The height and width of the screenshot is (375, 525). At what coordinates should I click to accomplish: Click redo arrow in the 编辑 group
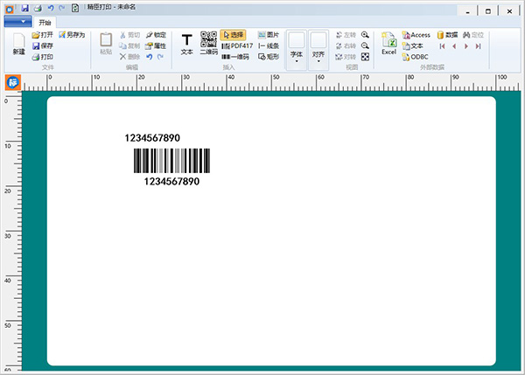coord(160,57)
